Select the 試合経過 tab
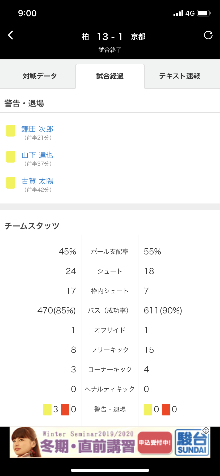This screenshot has width=220, height=476. (x=110, y=76)
